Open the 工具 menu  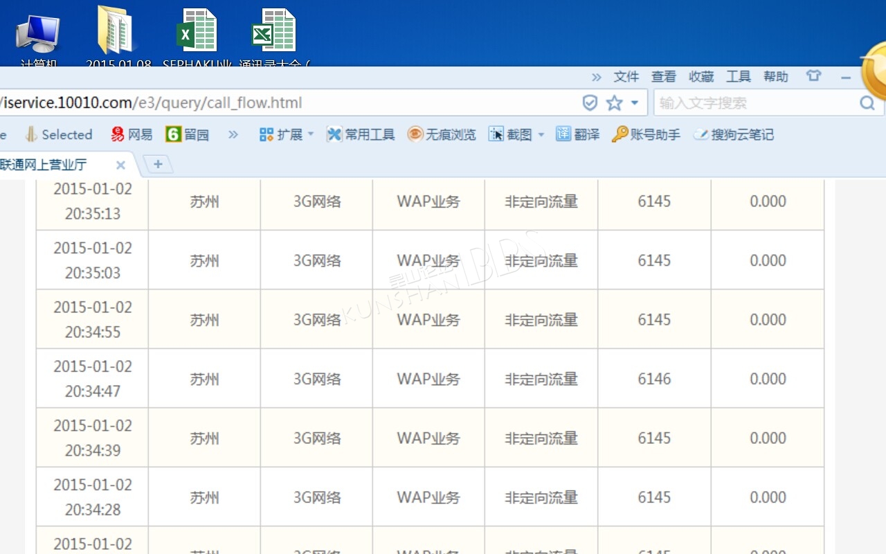(x=738, y=77)
